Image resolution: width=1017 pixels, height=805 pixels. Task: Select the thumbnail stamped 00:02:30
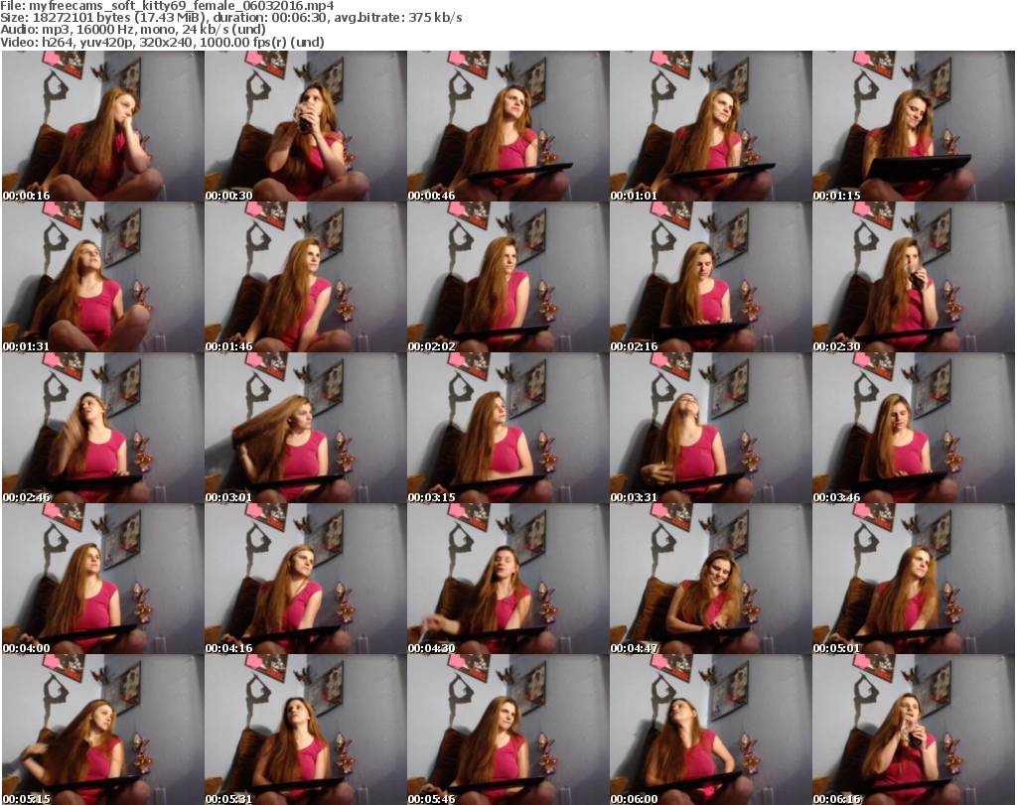coord(914,277)
